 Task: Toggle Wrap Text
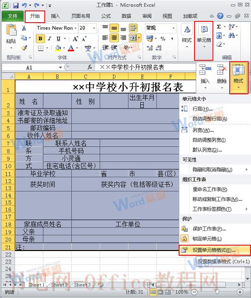tap(133, 28)
